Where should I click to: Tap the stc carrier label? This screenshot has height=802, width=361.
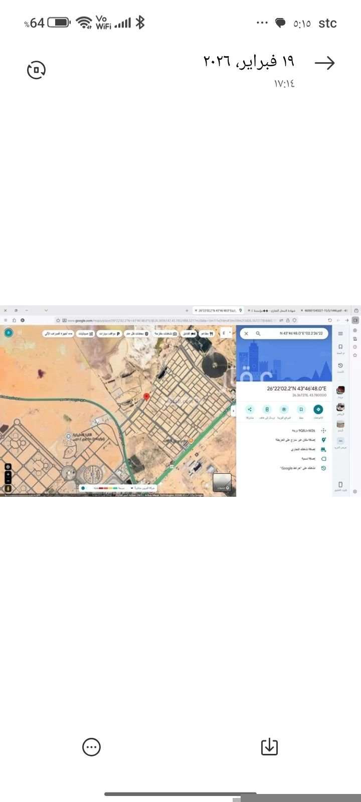[327, 23]
